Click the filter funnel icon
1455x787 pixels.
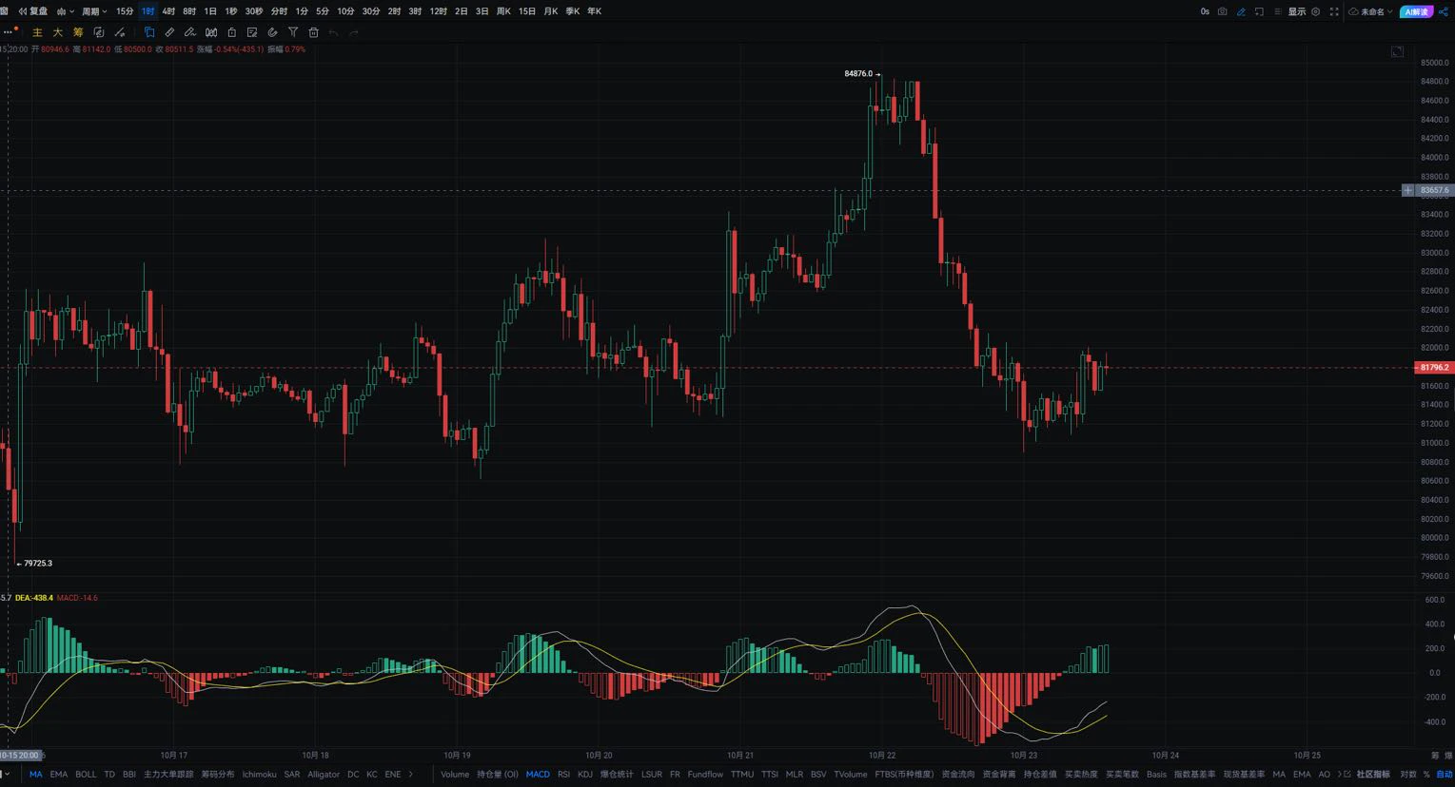click(x=293, y=32)
